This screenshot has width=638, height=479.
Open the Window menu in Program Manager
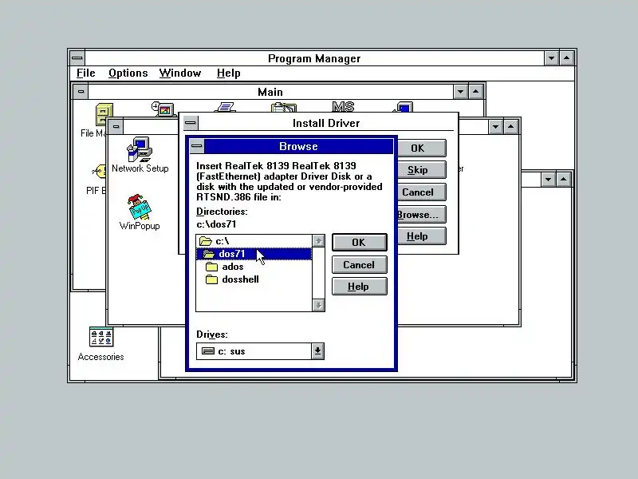coord(180,73)
